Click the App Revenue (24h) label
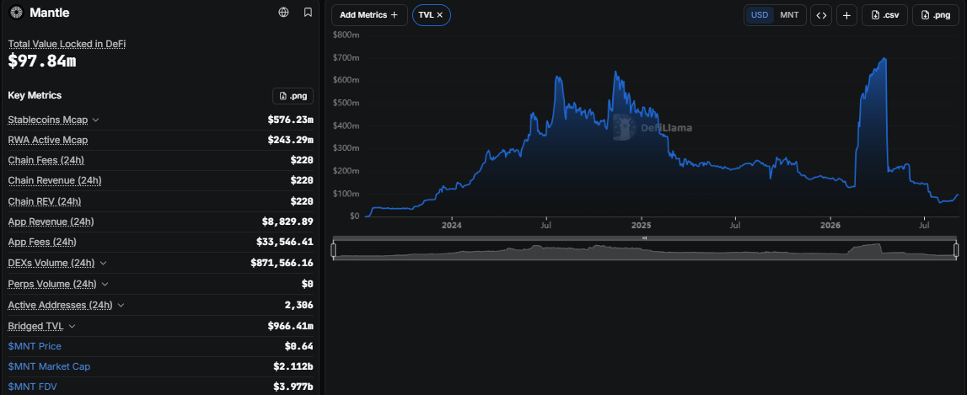The image size is (967, 395). coord(51,222)
